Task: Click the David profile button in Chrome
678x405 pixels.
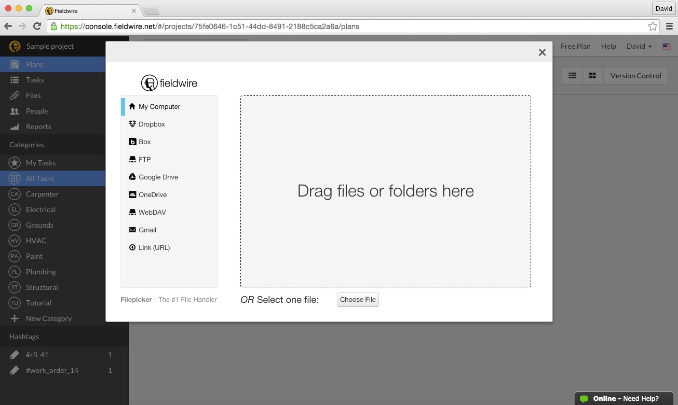Action: 663,8
